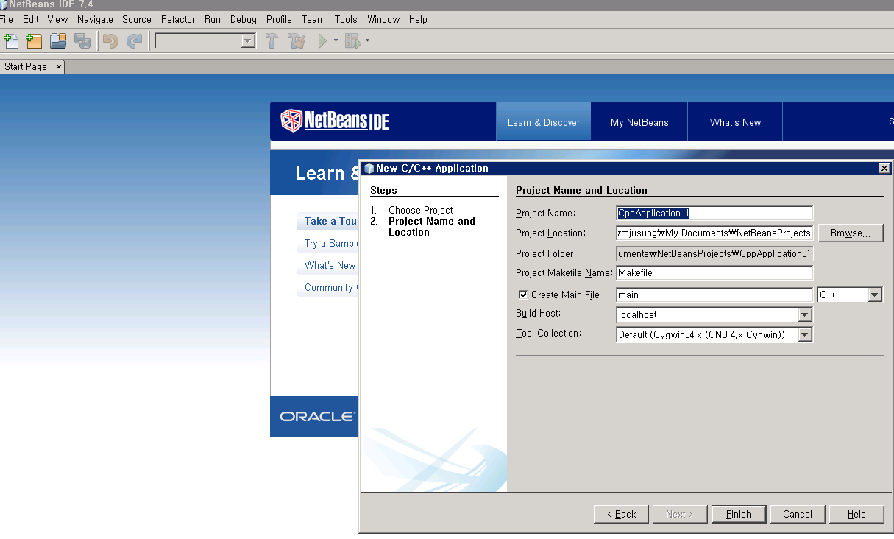Click the Browse... button
The image size is (894, 539).
pos(850,233)
